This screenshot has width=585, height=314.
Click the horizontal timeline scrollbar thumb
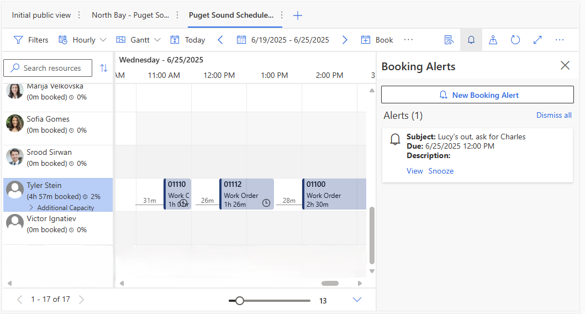pos(330,284)
